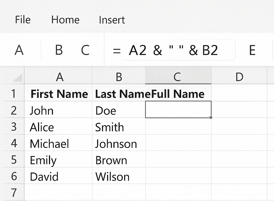274x201 pixels.
Task: Select the highlighted column C header
Action: [x=177, y=77]
